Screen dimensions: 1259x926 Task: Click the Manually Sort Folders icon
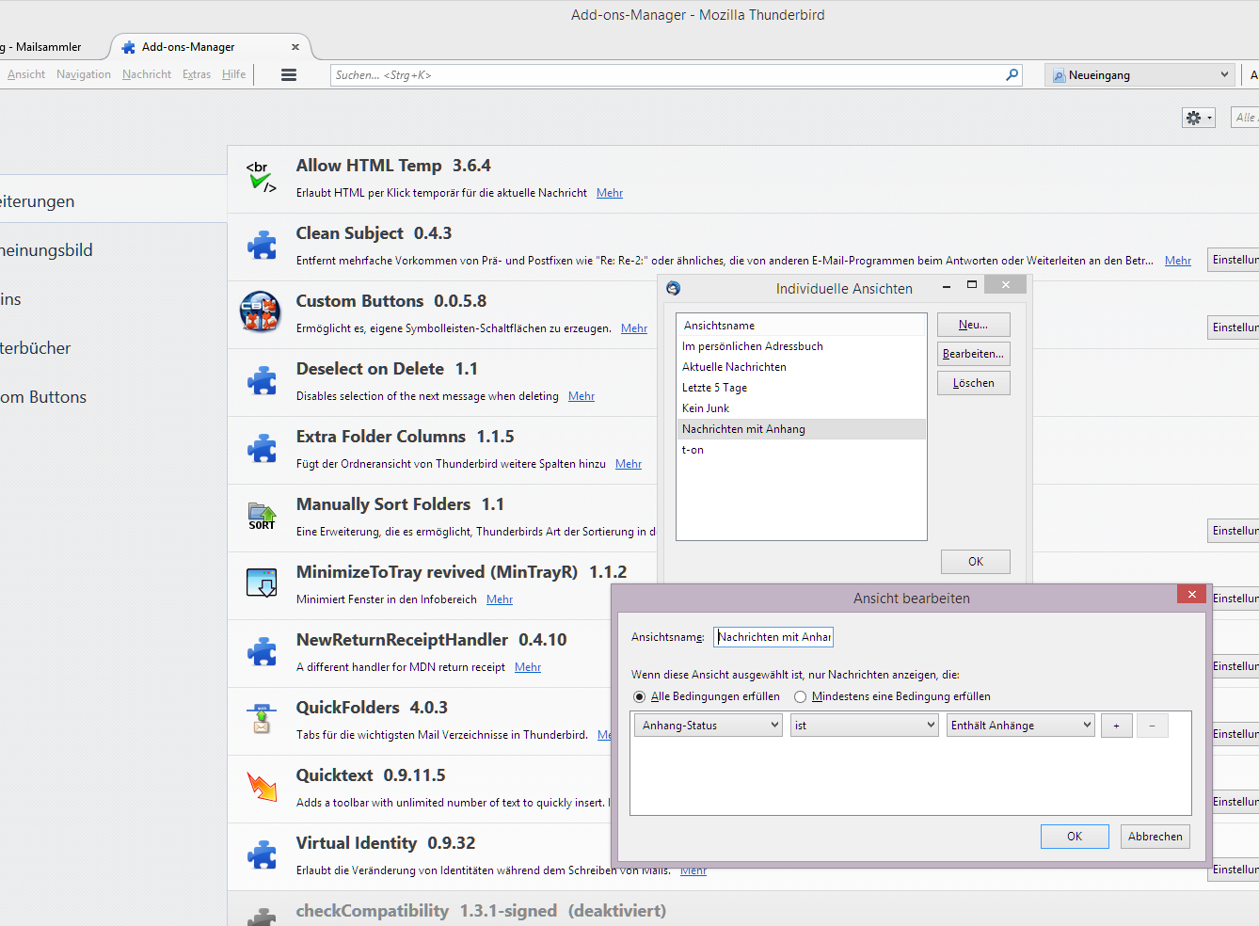coord(262,516)
